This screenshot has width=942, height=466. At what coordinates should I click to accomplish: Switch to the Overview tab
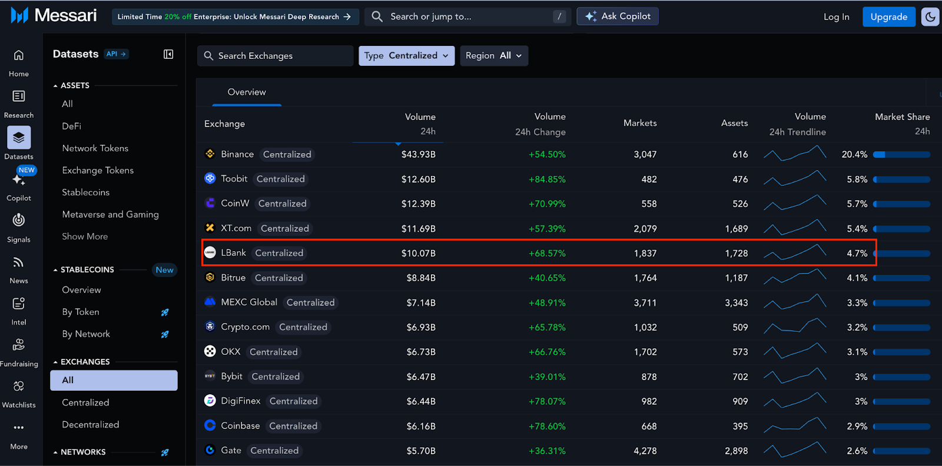coord(247,92)
